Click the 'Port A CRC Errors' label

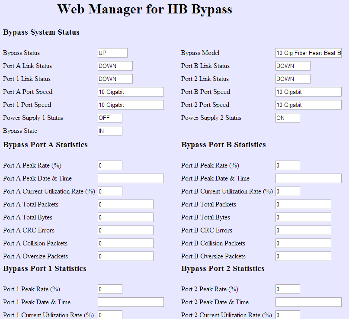pos(29,230)
